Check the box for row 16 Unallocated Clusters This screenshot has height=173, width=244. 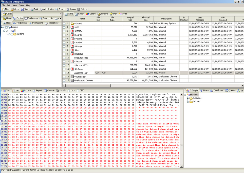click(64, 81)
